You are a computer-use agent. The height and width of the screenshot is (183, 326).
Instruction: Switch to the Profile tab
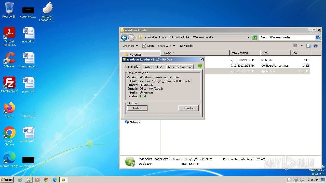pyautogui.click(x=147, y=67)
